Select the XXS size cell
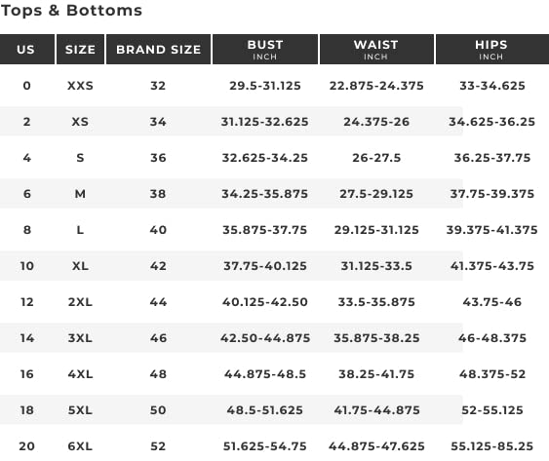The width and height of the screenshot is (549, 461). (x=80, y=86)
